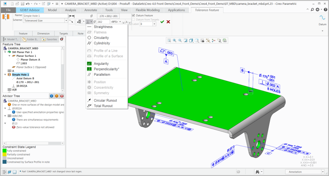Pick Circular Runout from the list

click(105, 100)
